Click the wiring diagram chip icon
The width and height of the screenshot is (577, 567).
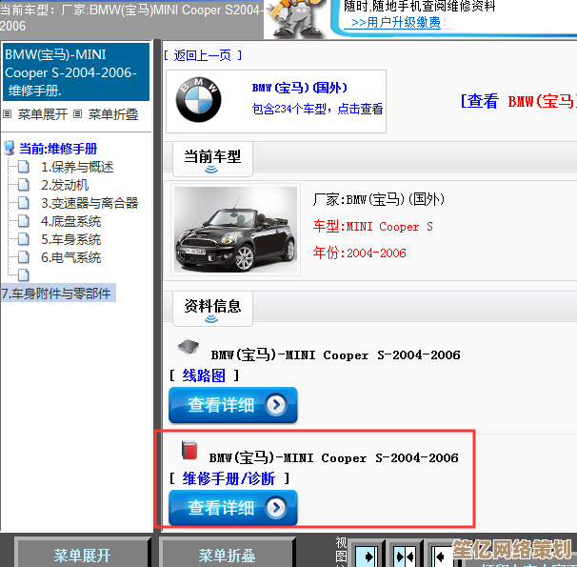(189, 349)
